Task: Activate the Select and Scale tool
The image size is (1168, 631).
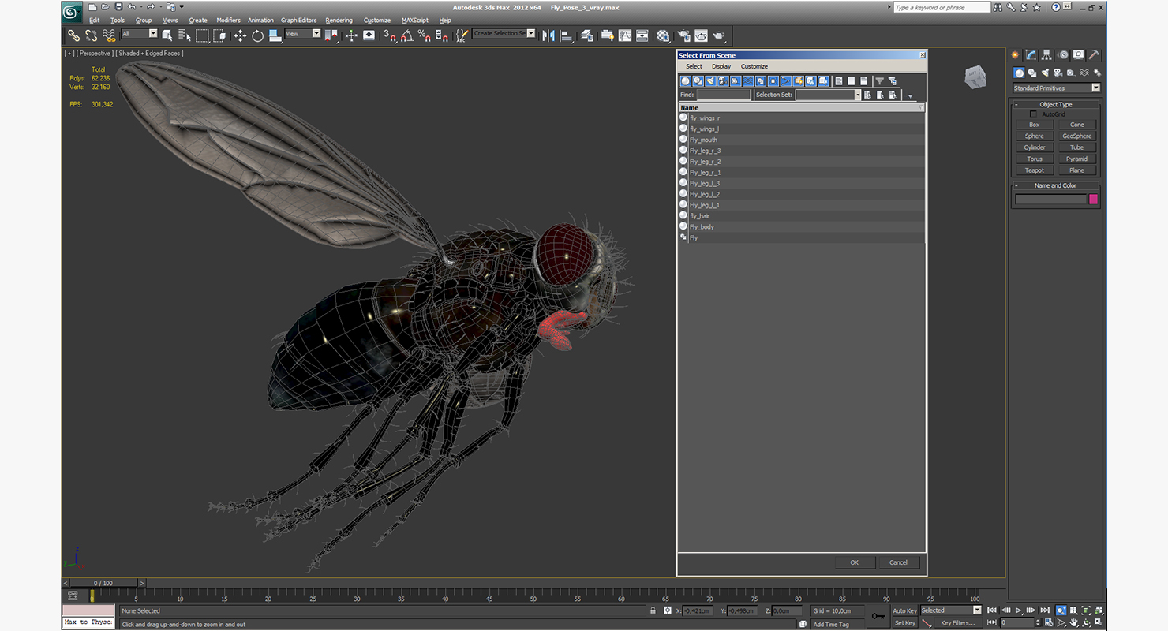Action: 275,35
